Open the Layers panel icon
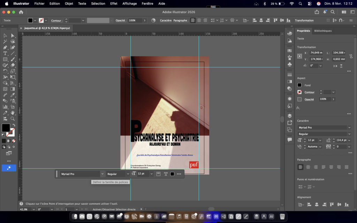Viewport: 357px width, 223px height. click(x=290, y=116)
